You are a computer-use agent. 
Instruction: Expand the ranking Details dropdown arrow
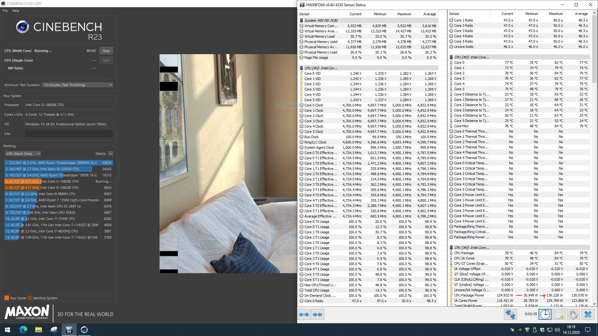coord(111,154)
